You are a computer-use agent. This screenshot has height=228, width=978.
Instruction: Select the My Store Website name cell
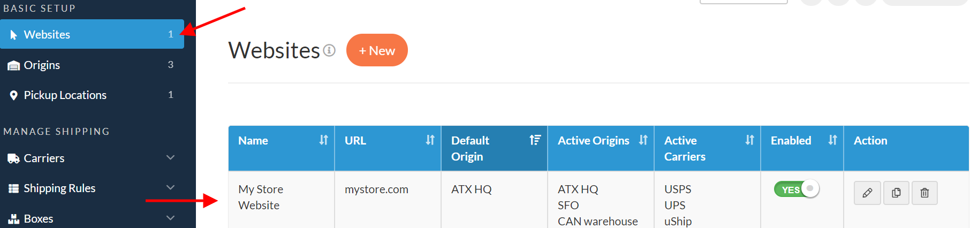(x=261, y=197)
